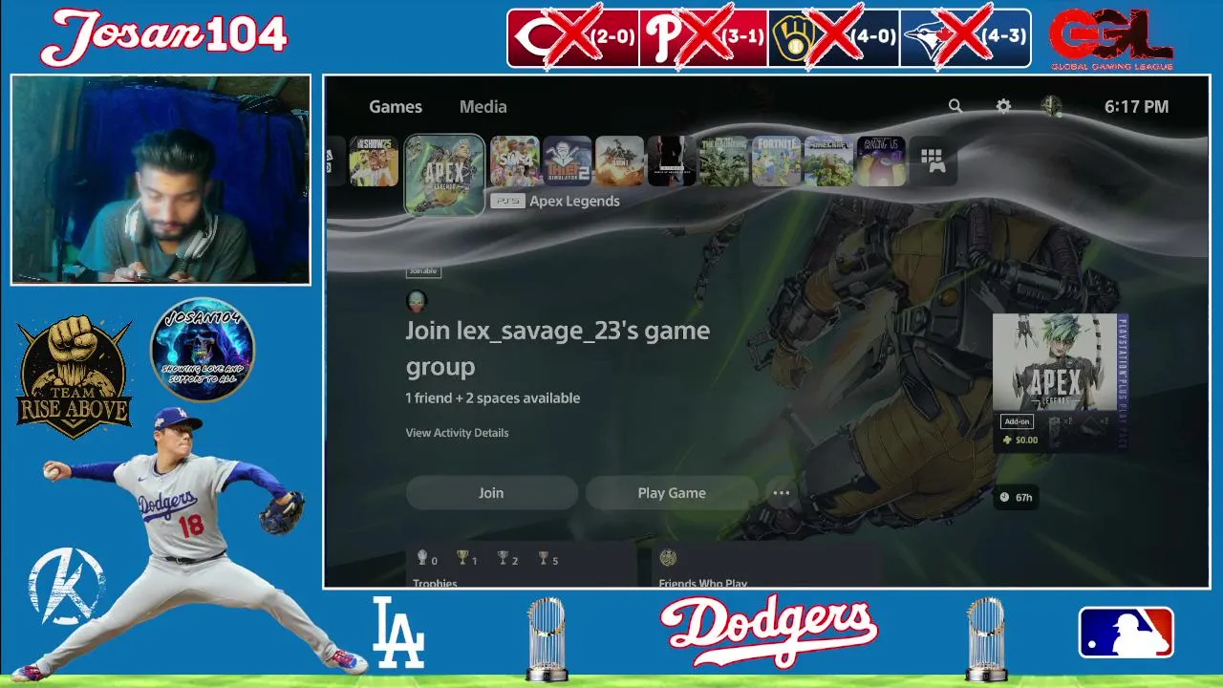
Task: Open the search magnifier icon
Action: coord(955,106)
